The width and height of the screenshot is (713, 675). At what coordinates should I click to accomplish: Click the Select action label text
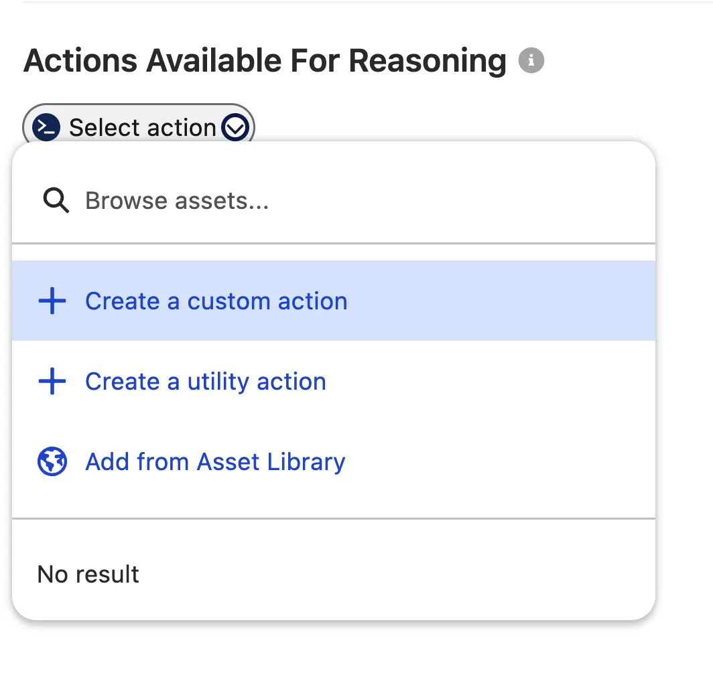click(x=143, y=127)
